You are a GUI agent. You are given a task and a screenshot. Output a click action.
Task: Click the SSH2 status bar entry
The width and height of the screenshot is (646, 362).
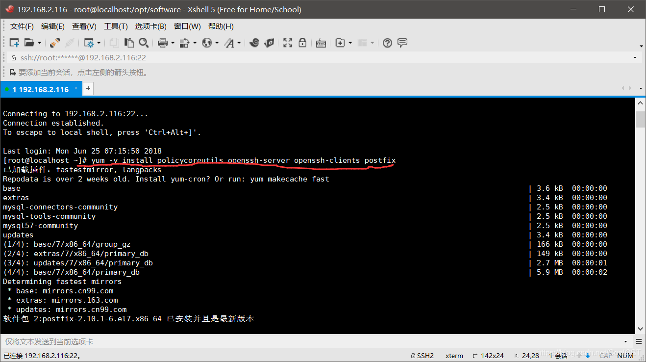coord(422,356)
